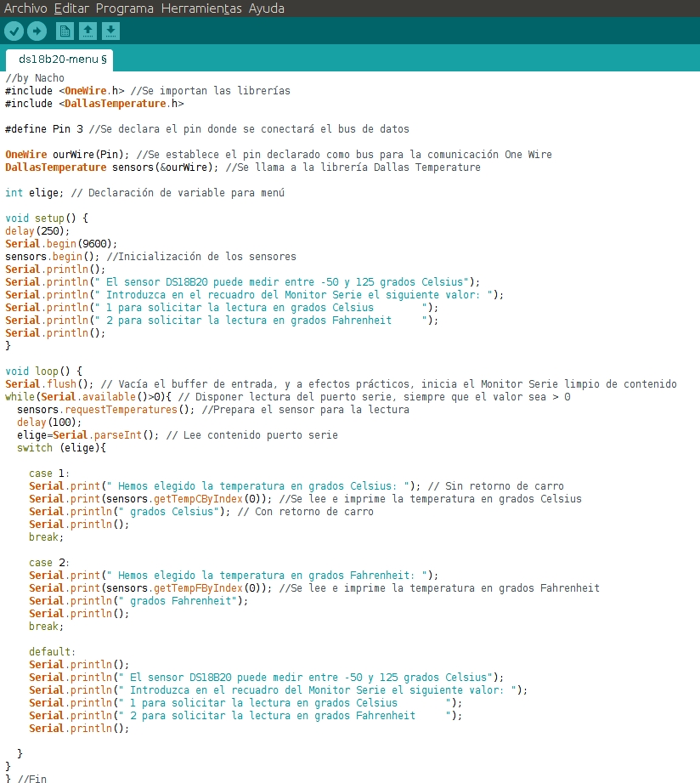Image resolution: width=700 pixels, height=783 pixels.
Task: Click the '//by Nacho' comment line
Action: tap(35, 78)
